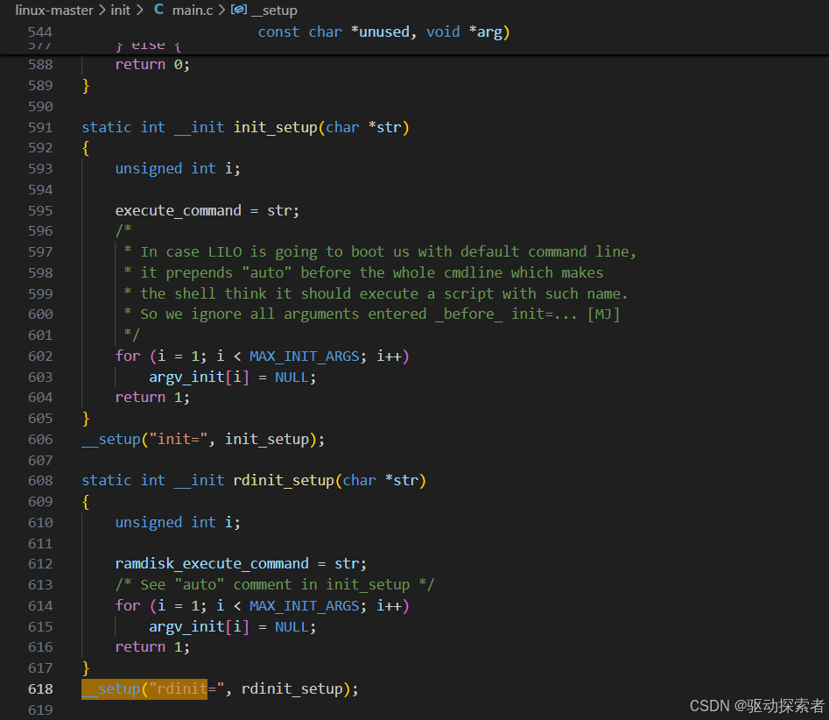Viewport: 829px width, 720px height.
Task: Click init_setup argument on line 606
Action: (x=267, y=439)
